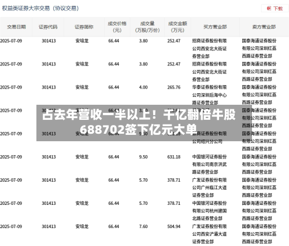289x246 pixels.
Task: Click the 成交价格(元) column header
Action: coord(117,27)
